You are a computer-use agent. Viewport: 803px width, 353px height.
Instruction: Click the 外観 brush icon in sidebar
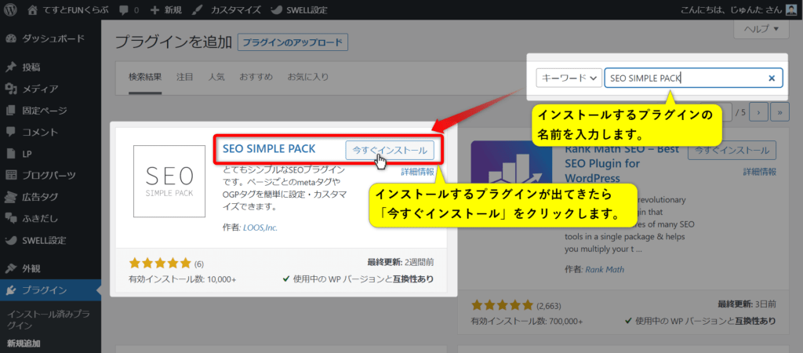pyautogui.click(x=11, y=268)
